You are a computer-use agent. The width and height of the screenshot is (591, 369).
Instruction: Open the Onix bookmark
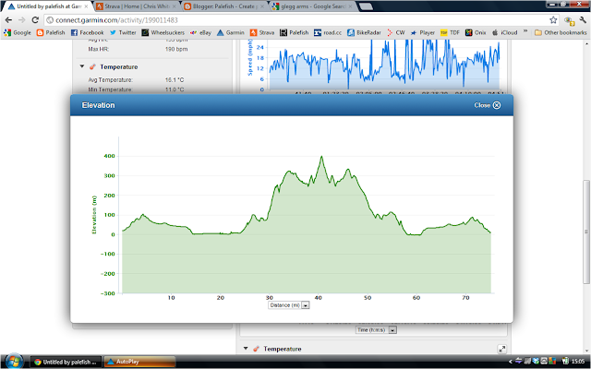(476, 33)
